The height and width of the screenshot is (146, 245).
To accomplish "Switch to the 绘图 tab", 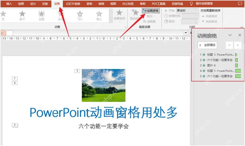I will (21, 4).
